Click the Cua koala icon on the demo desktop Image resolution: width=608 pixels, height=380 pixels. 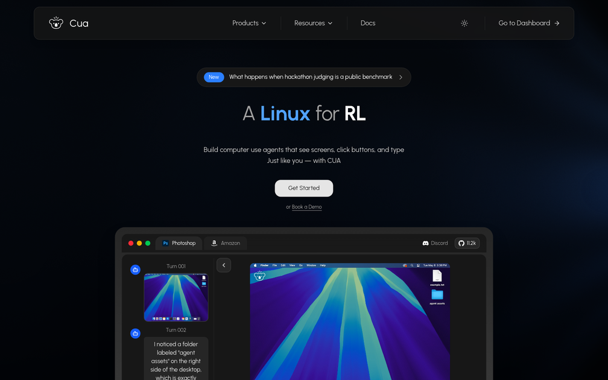(x=259, y=275)
